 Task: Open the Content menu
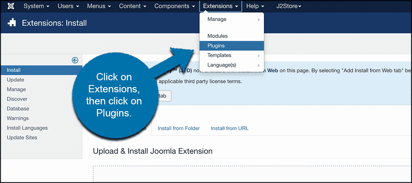[132, 6]
